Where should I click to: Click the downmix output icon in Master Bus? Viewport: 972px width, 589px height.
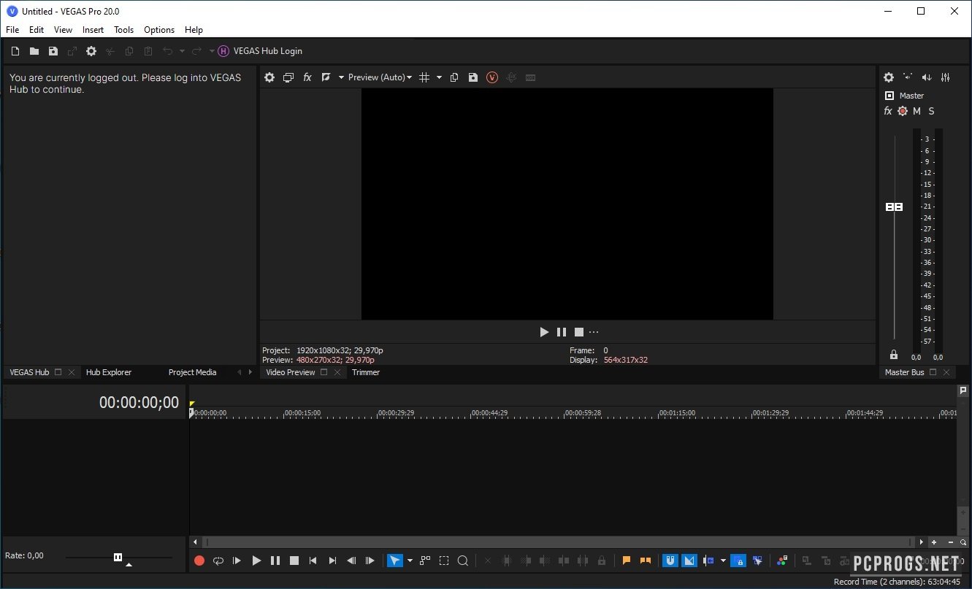click(x=908, y=77)
